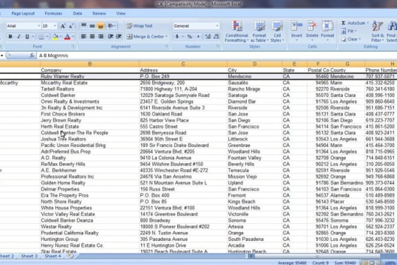Click the Grow Font icon
The image size is (397, 265).
[63, 26]
